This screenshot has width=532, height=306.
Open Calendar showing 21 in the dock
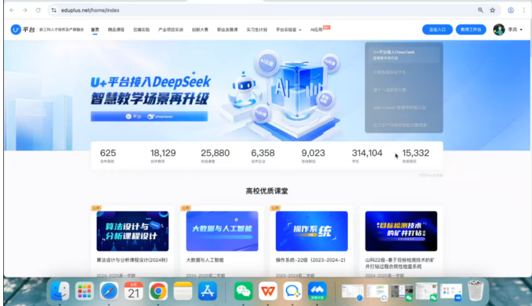(134, 291)
